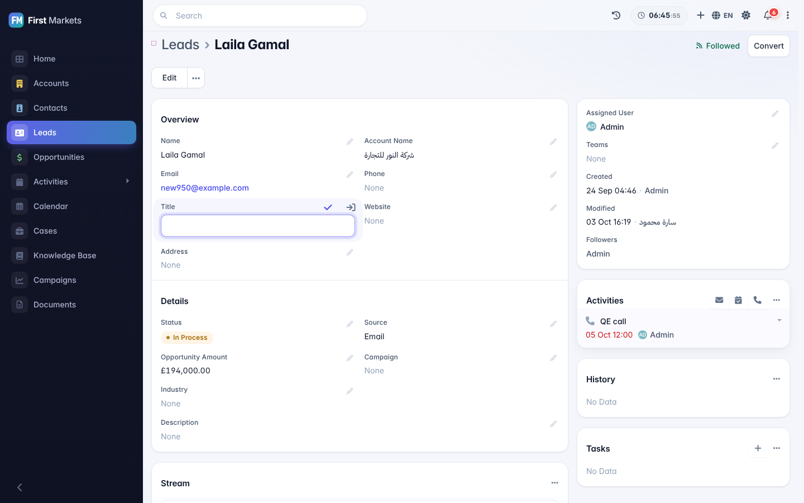Collapse the sidebar with the left chevron

20,487
